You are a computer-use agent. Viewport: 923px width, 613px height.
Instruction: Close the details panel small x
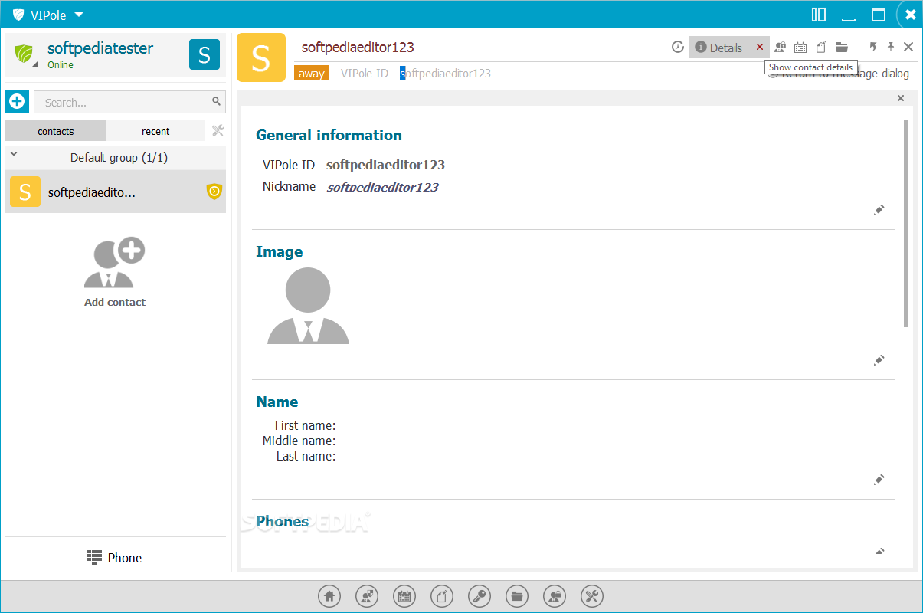tap(901, 98)
